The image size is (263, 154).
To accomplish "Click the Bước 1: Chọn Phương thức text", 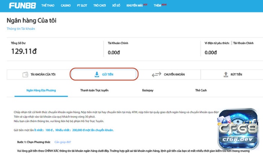I will pos(34,142).
